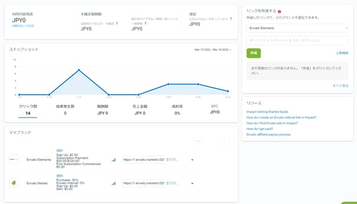
Task: Click the peak data point on the chart
Action: (x=79, y=70)
